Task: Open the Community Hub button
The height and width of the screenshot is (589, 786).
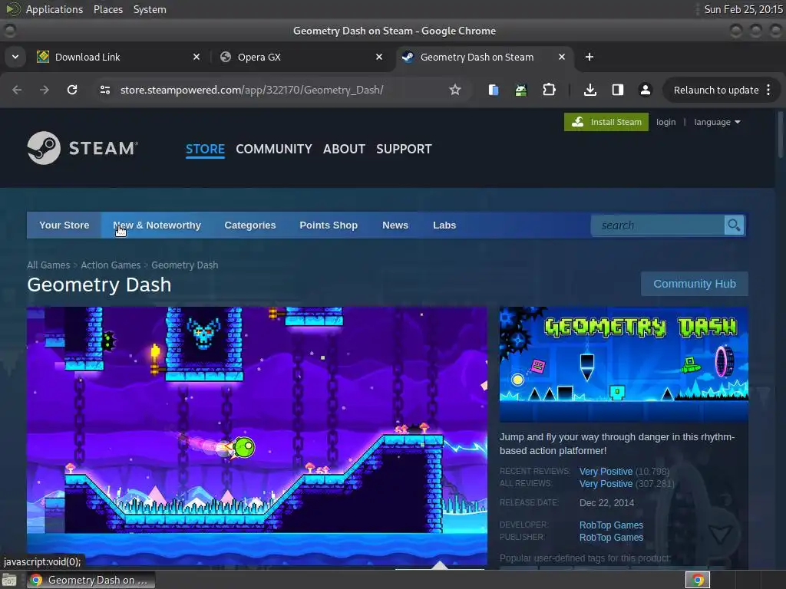Action: tap(694, 284)
